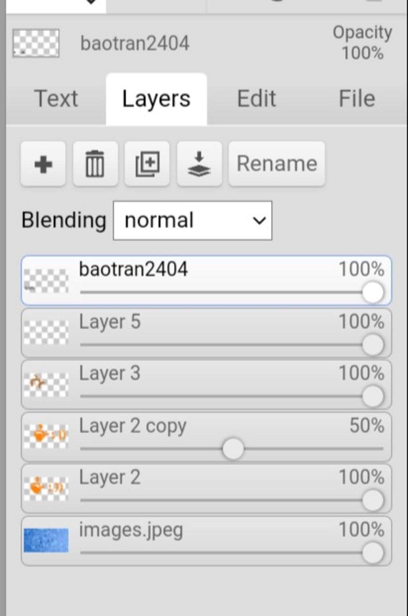Image resolution: width=408 pixels, height=616 pixels.
Task: Switch to the Text tab
Action: click(x=56, y=98)
